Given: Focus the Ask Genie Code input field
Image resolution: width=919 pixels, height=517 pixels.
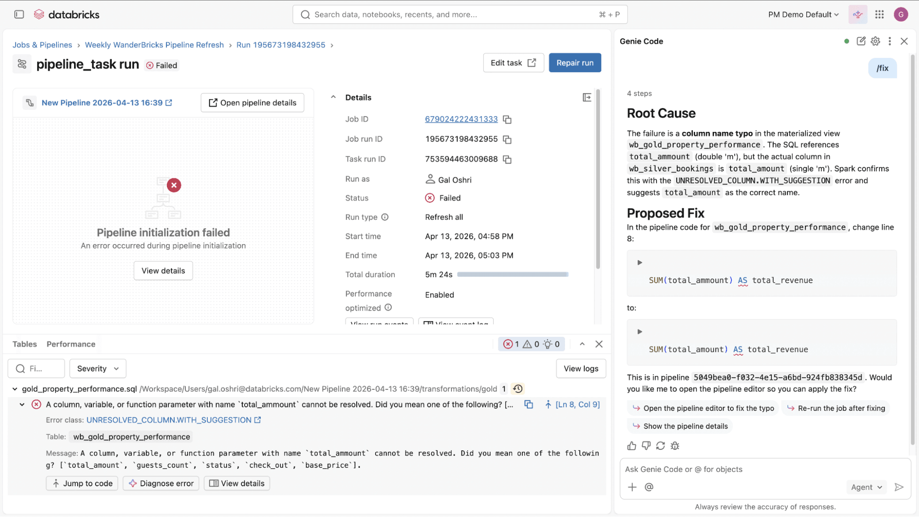Looking at the screenshot, I should [736, 469].
